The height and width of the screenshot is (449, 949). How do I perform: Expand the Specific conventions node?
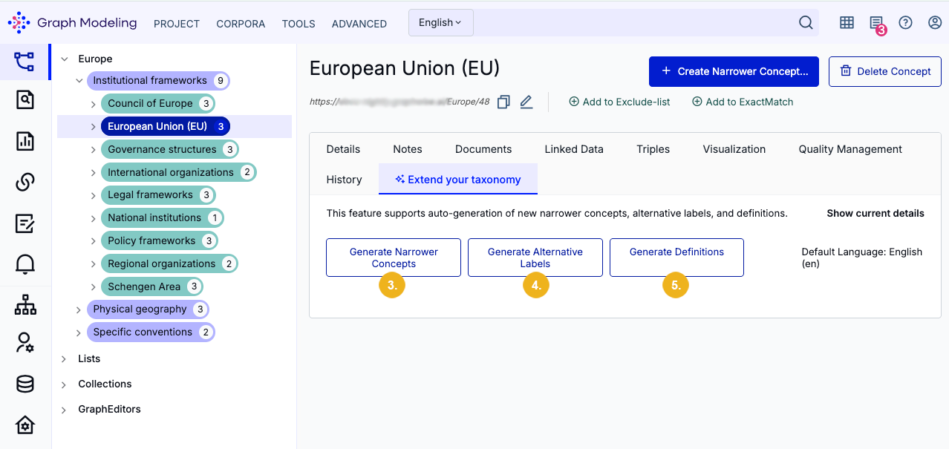click(79, 332)
